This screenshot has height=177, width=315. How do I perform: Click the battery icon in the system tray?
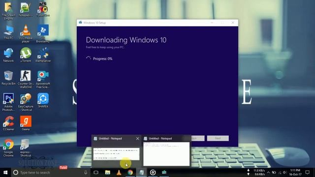(x=274, y=173)
